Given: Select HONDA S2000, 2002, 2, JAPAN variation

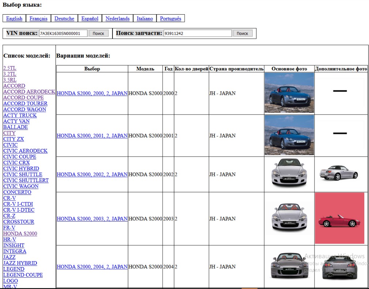Looking at the screenshot, I should pos(92,174).
